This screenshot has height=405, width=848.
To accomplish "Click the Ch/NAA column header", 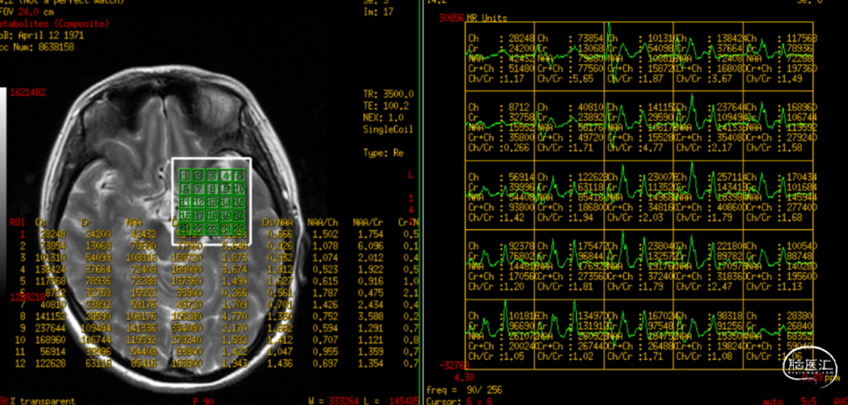I will coord(277,221).
